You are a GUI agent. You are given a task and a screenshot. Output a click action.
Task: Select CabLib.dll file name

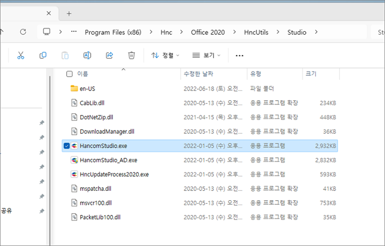point(92,103)
